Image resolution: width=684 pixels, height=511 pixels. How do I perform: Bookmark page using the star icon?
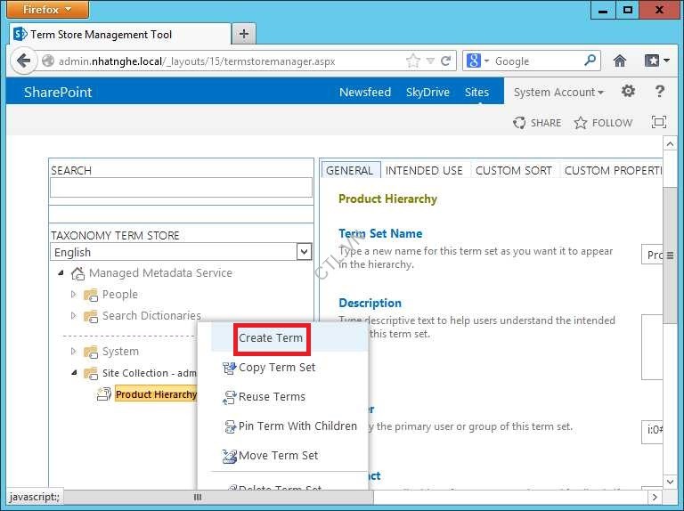pos(412,61)
